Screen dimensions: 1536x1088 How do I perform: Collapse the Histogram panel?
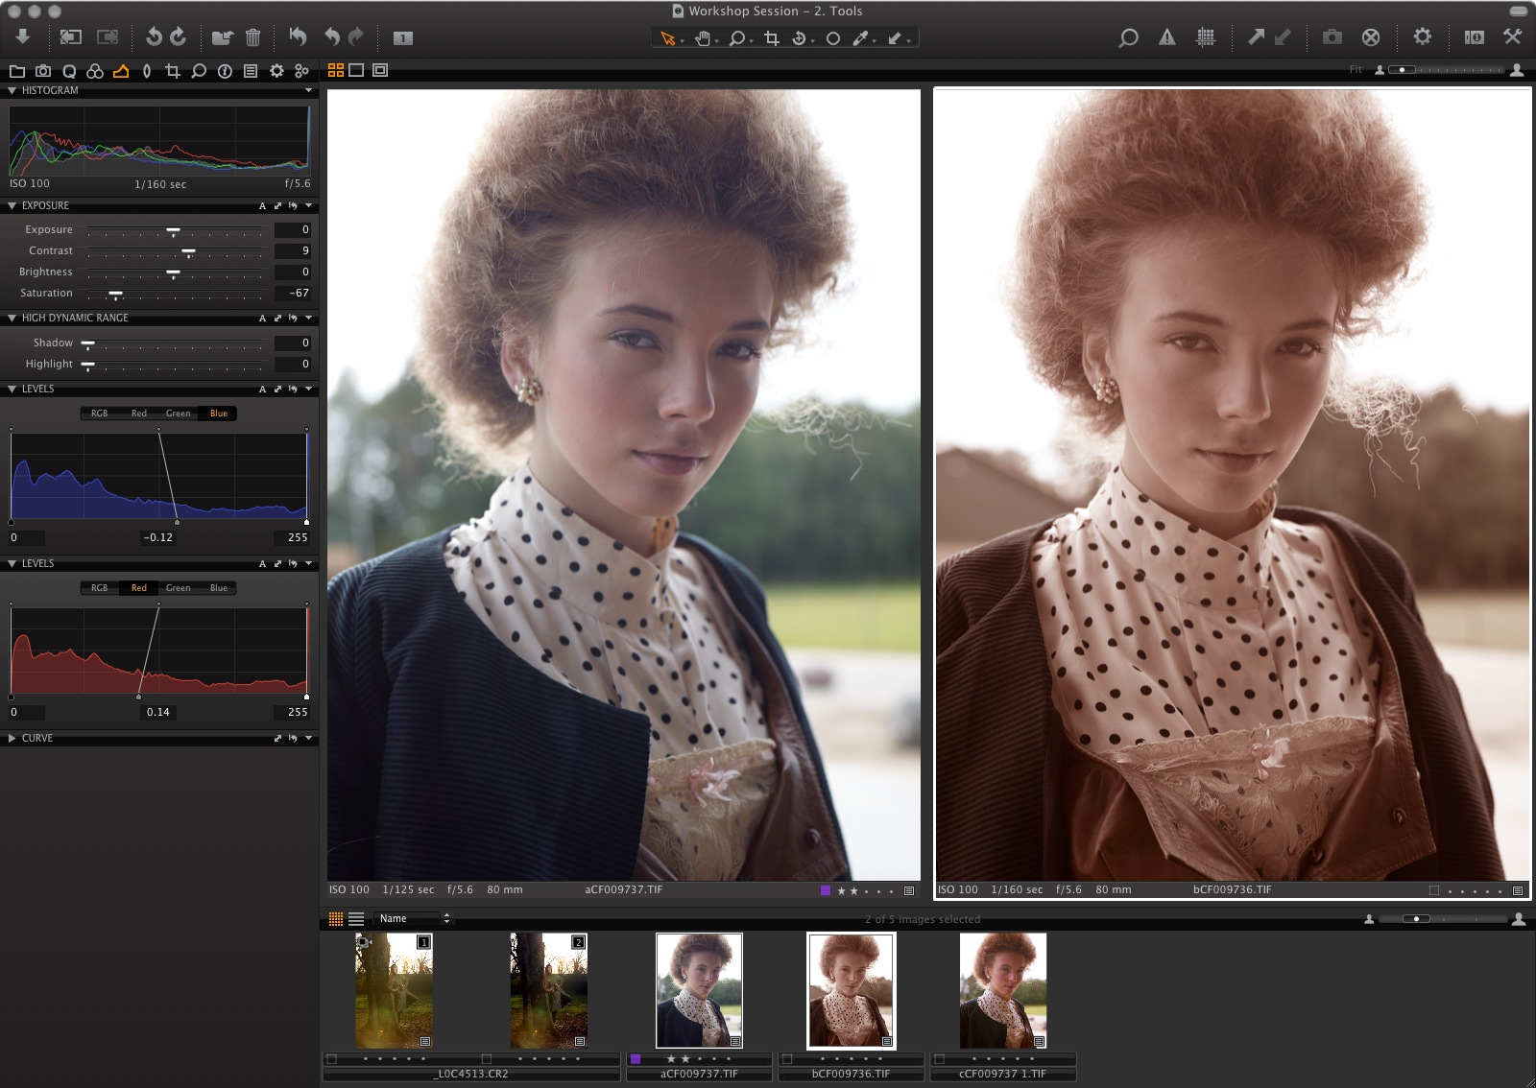point(10,90)
